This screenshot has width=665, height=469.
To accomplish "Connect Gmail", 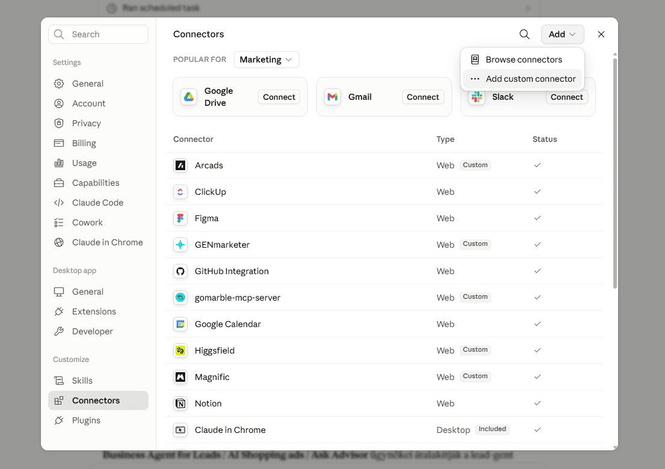I will (x=423, y=97).
